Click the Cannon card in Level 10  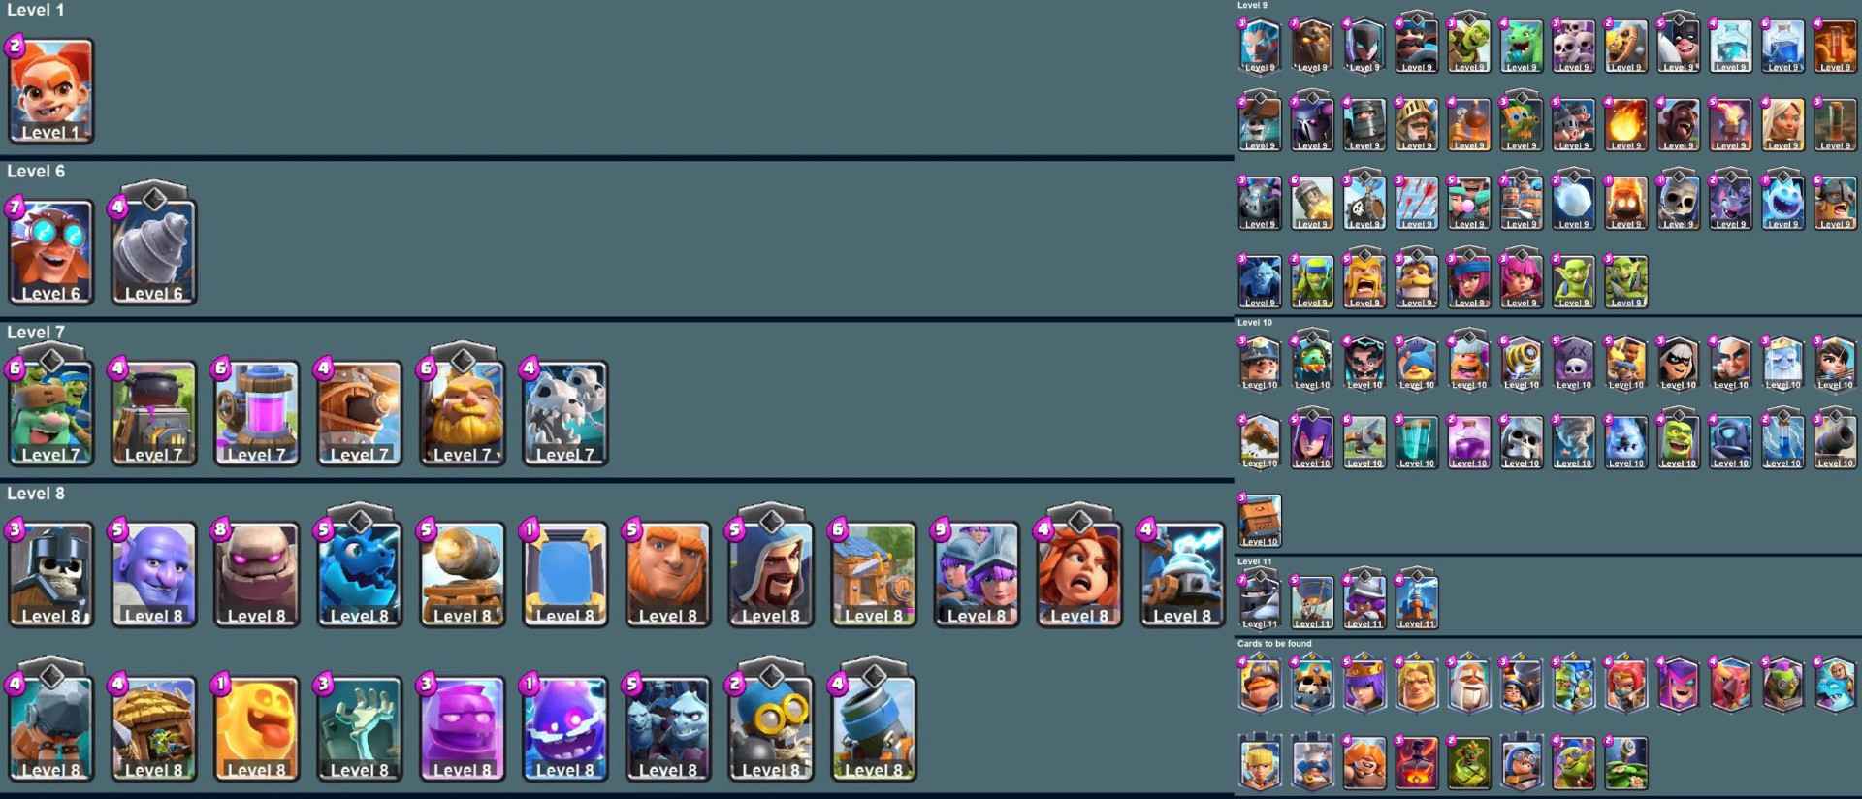pos(1835,440)
